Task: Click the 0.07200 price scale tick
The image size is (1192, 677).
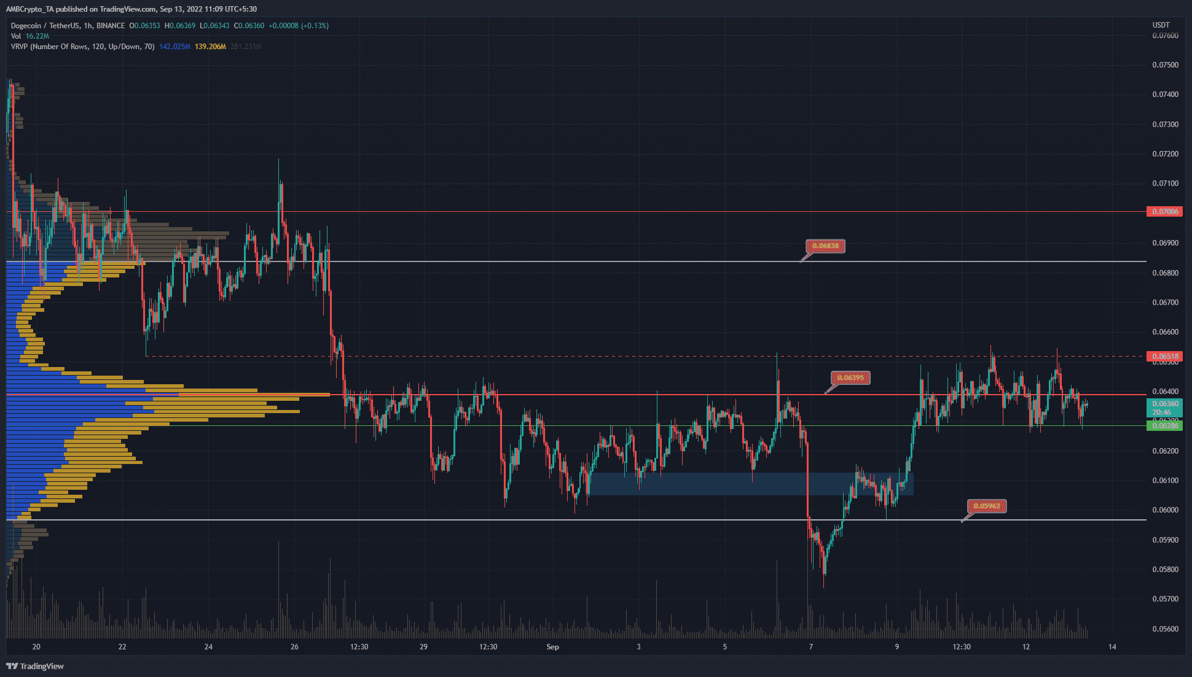Action: point(1165,154)
